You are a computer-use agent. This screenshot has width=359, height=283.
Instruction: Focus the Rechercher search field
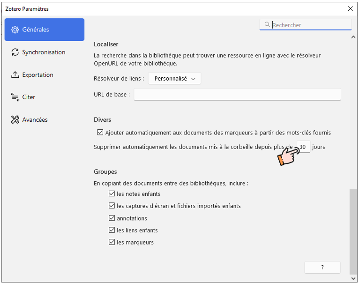point(306,25)
